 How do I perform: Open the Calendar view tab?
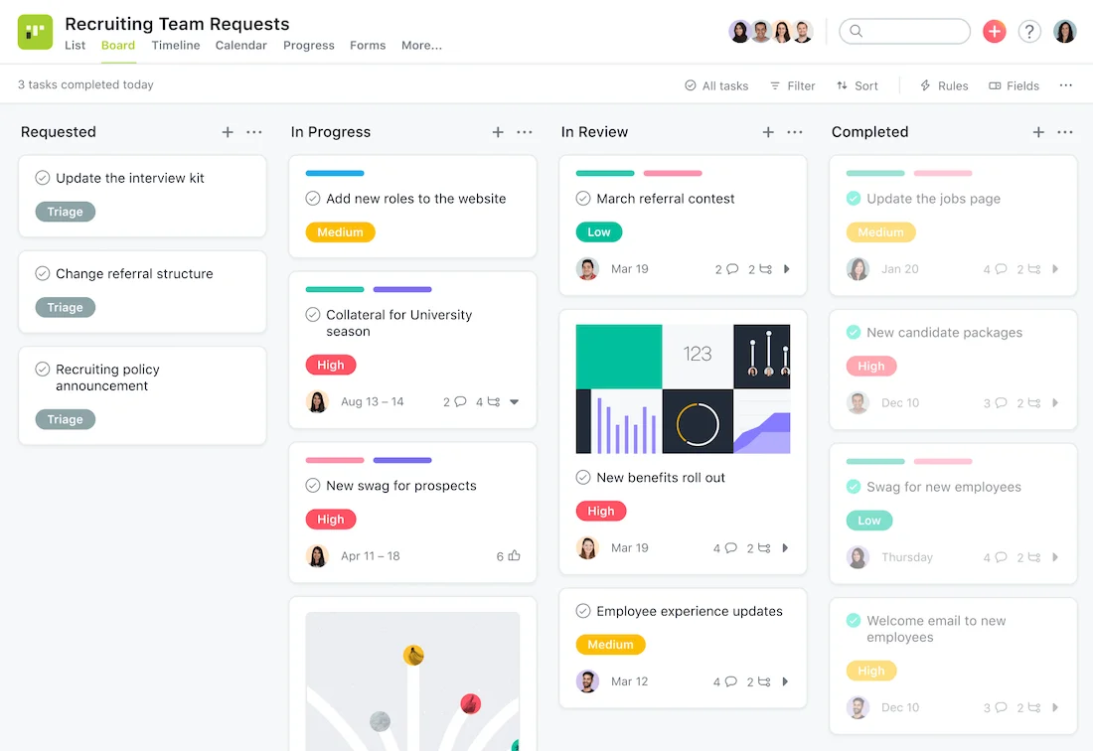tap(240, 45)
